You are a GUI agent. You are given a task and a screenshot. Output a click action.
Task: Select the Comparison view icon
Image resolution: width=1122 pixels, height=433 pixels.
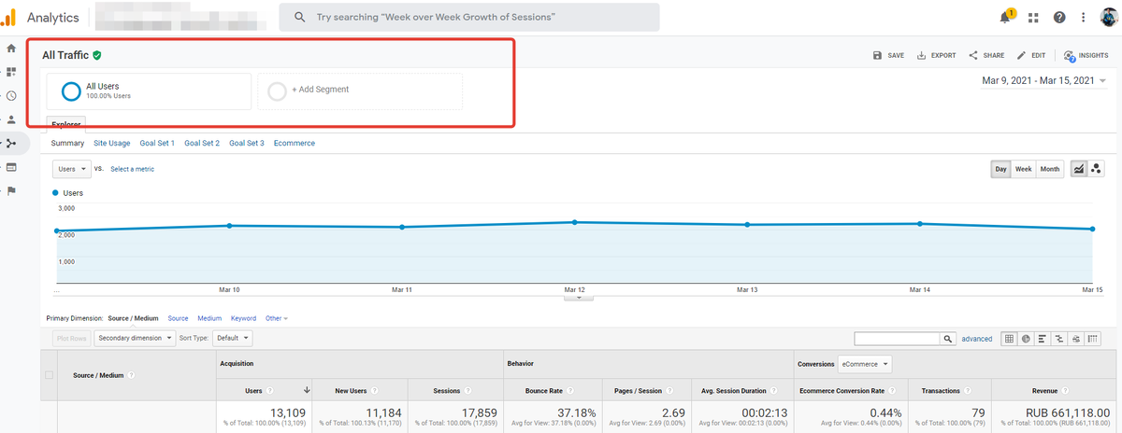coord(1059,339)
